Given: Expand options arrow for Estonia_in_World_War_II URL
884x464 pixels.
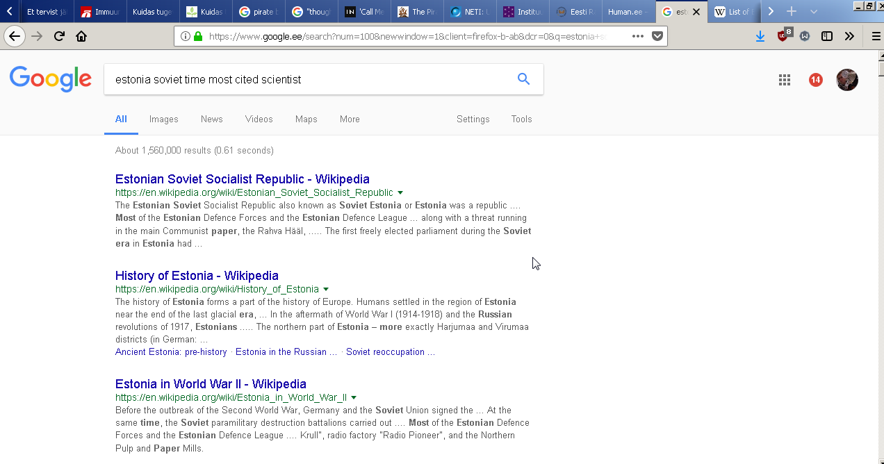Looking at the screenshot, I should tap(354, 398).
